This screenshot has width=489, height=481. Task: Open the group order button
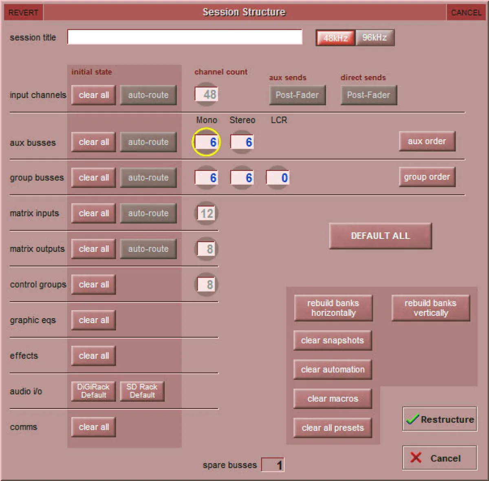tap(427, 177)
